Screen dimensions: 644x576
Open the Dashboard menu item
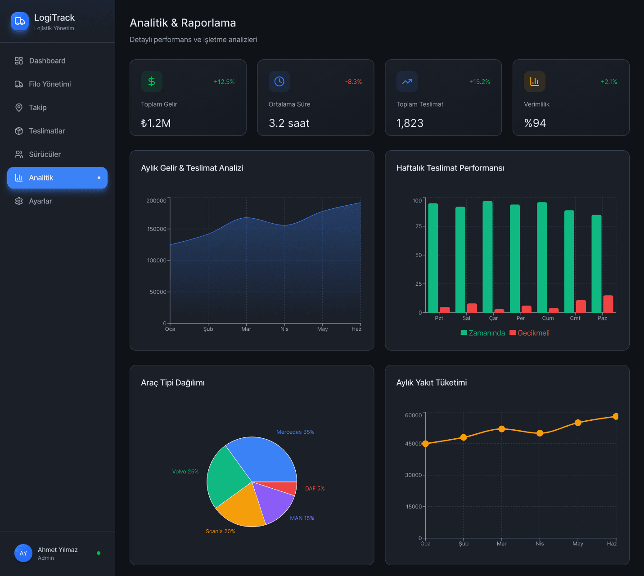(x=58, y=61)
